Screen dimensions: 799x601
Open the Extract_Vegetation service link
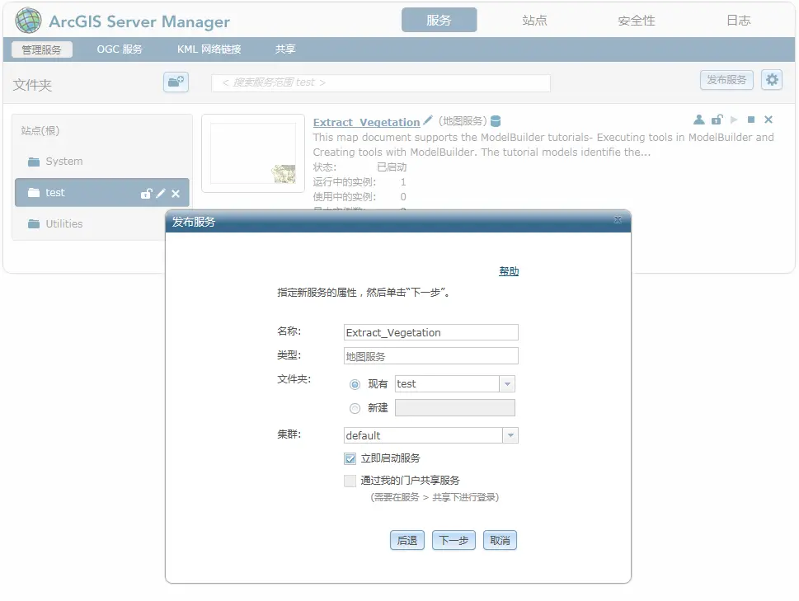tap(366, 122)
